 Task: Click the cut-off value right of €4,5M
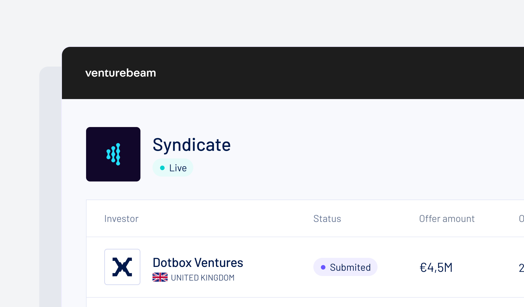(521, 268)
